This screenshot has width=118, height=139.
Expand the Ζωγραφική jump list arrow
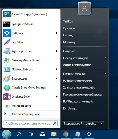click(57, 78)
